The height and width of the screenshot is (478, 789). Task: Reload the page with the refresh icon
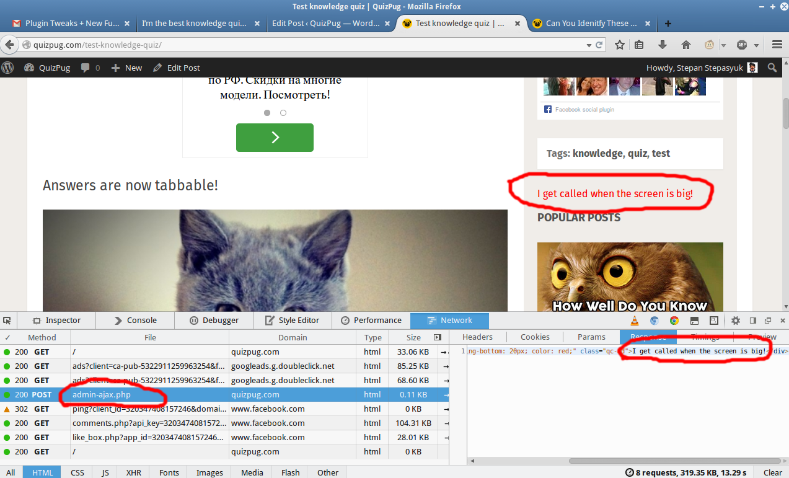click(x=599, y=45)
